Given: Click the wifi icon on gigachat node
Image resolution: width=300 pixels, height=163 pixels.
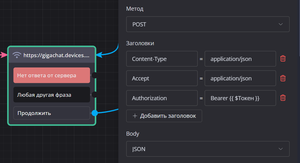Looking at the screenshot, I should pos(17,55).
